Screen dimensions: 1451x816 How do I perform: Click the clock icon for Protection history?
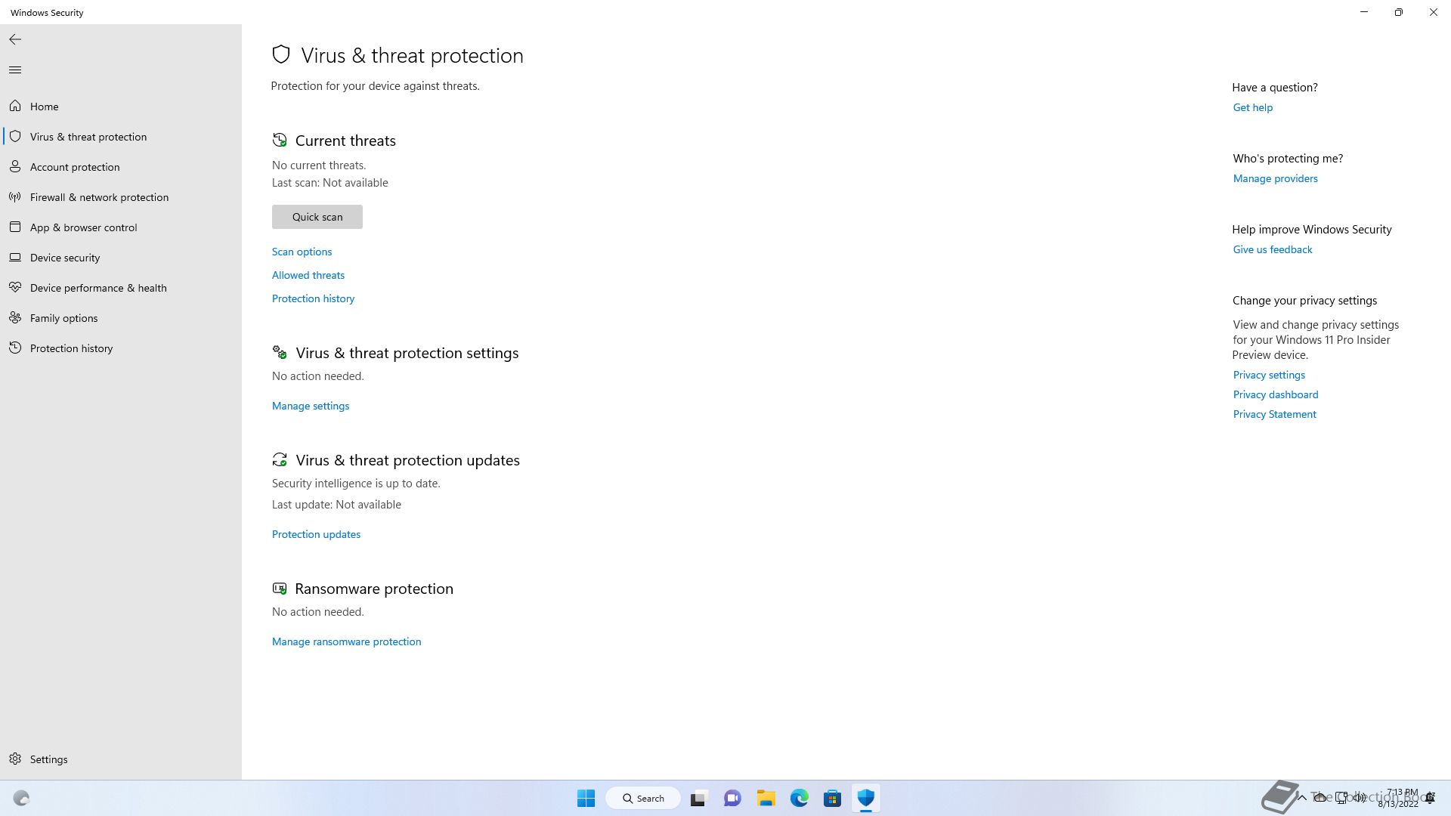[x=15, y=348]
